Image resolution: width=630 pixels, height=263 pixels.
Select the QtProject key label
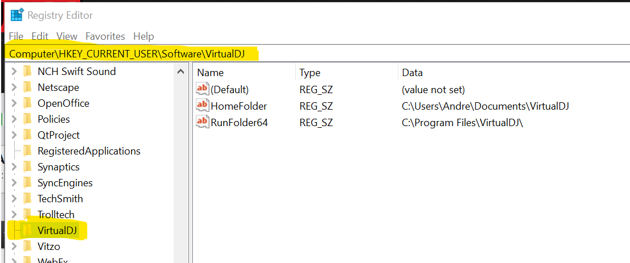point(59,135)
